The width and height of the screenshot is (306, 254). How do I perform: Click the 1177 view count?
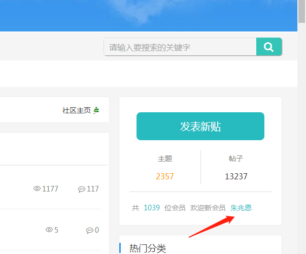pyautogui.click(x=50, y=189)
